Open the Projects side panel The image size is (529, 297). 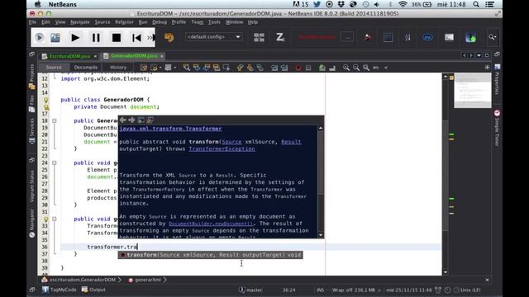point(32,77)
